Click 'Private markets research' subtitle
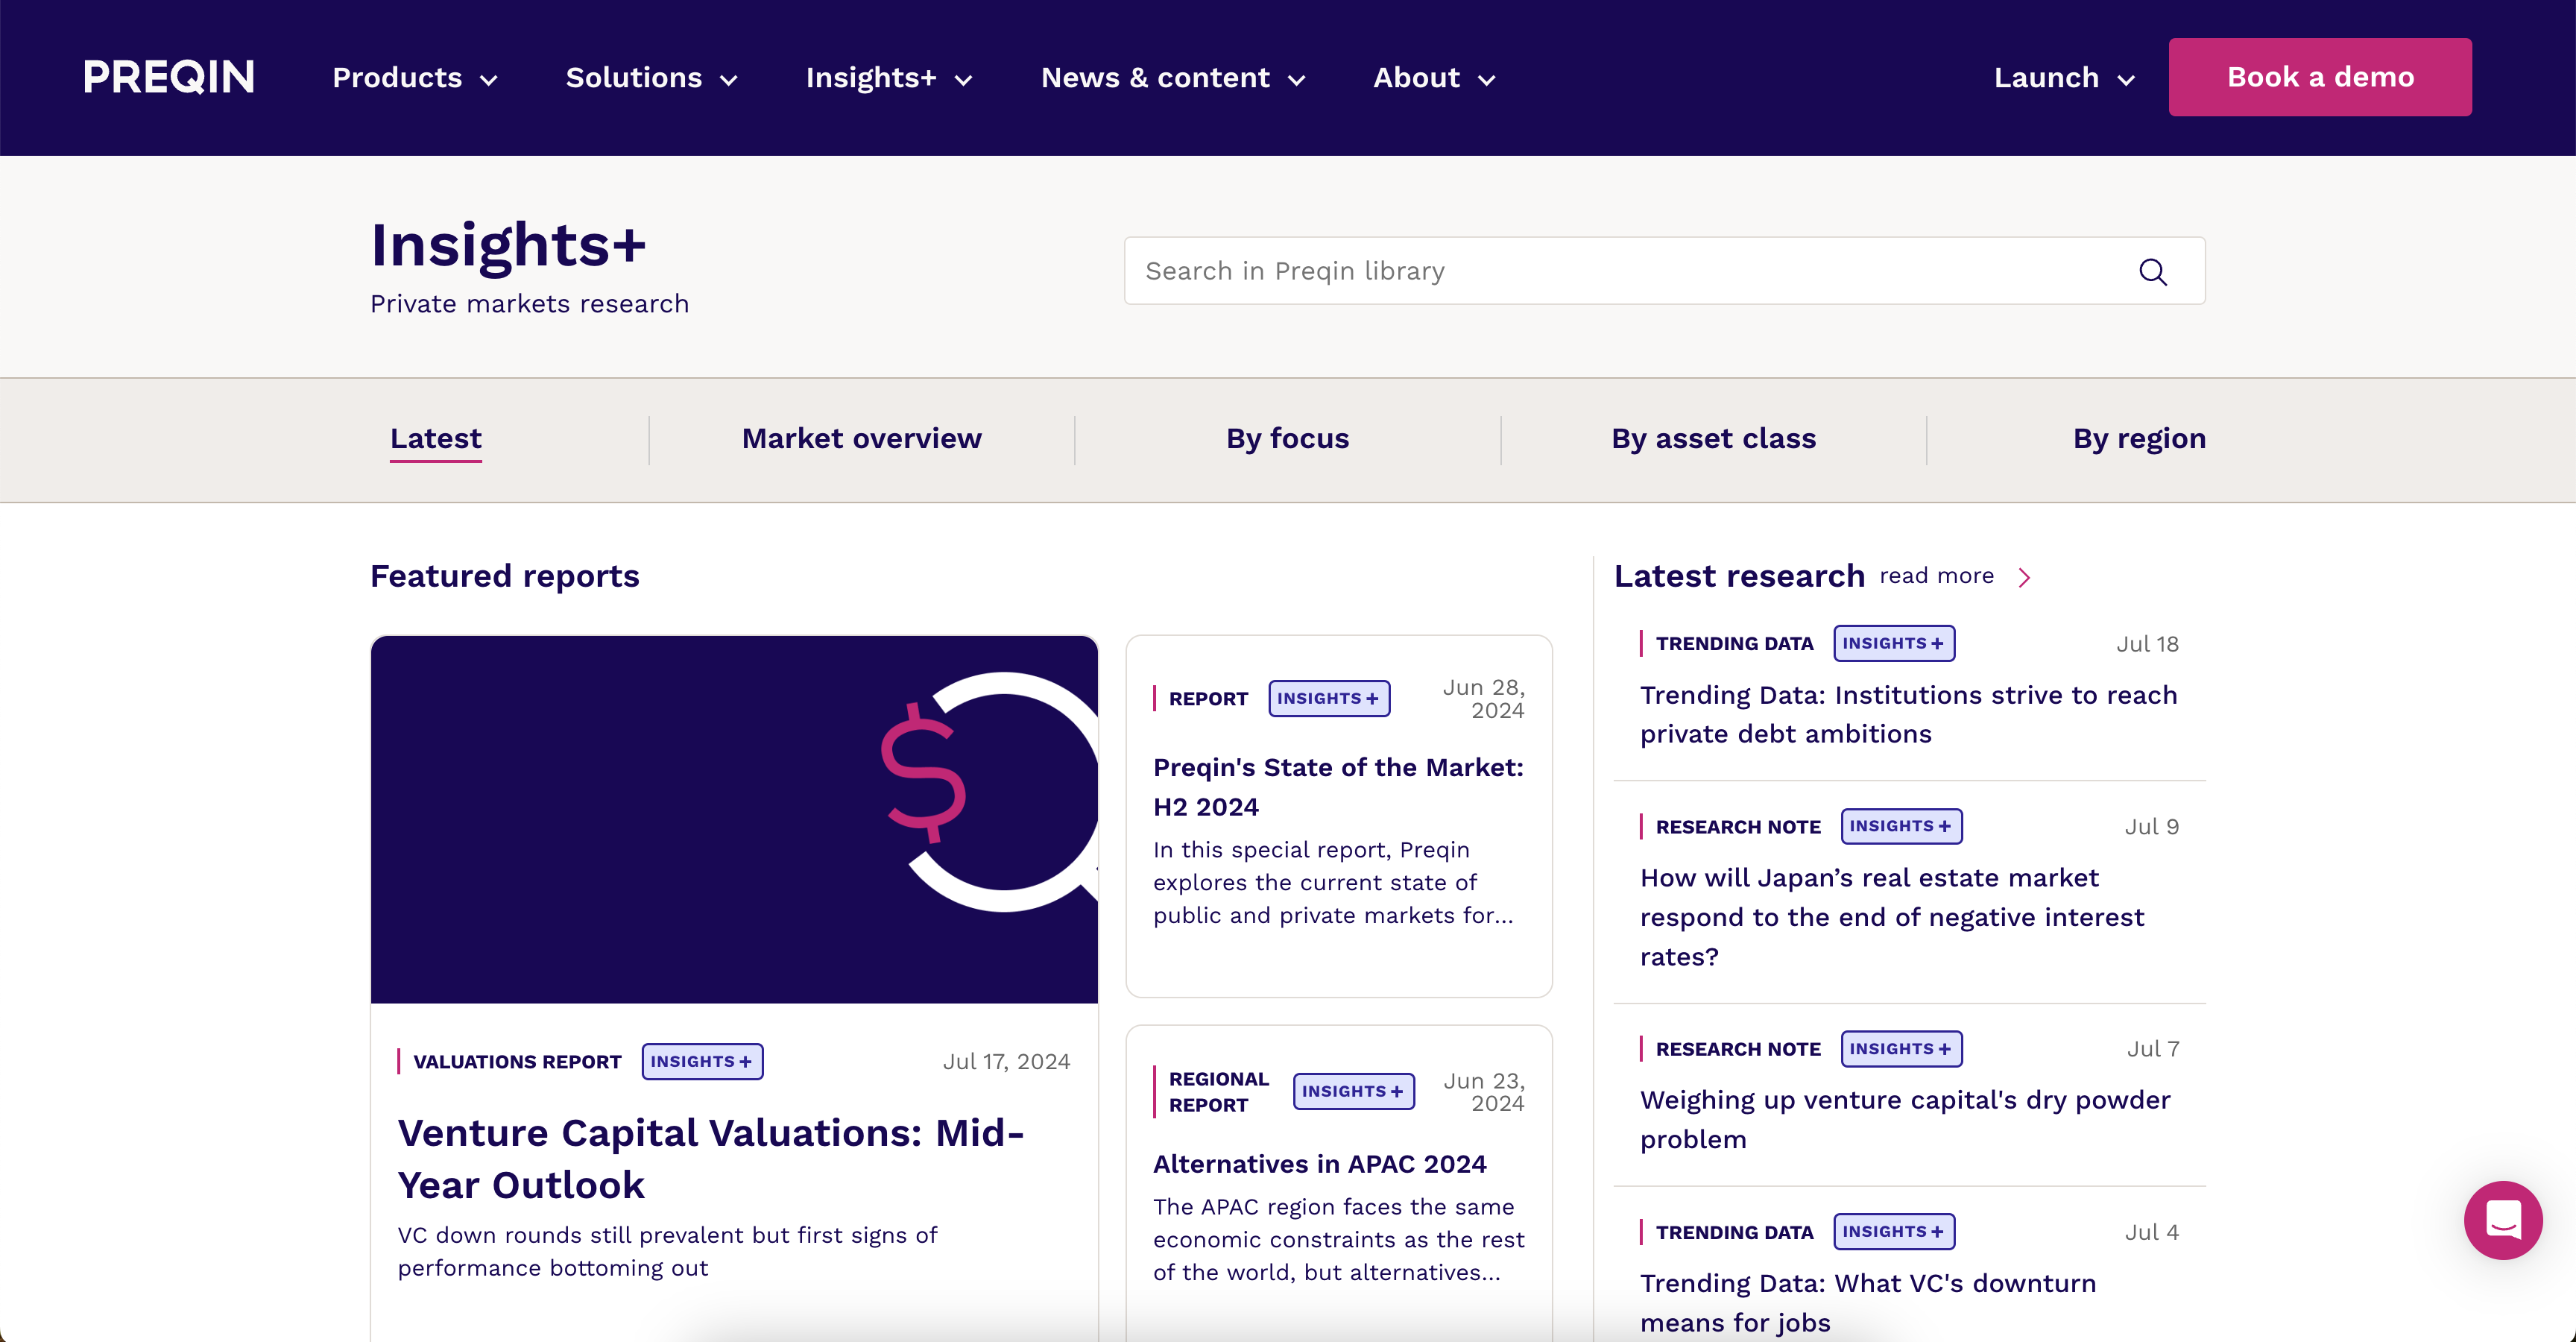Image resolution: width=2576 pixels, height=1342 pixels. [x=529, y=304]
